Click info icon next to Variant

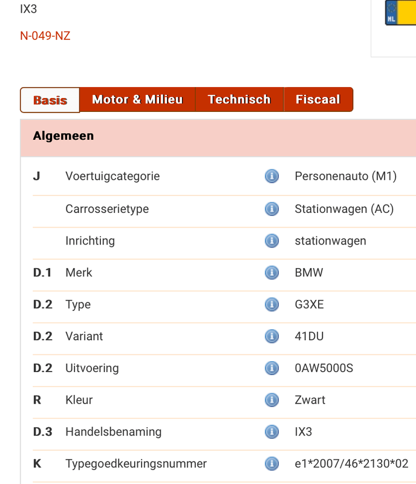[272, 336]
